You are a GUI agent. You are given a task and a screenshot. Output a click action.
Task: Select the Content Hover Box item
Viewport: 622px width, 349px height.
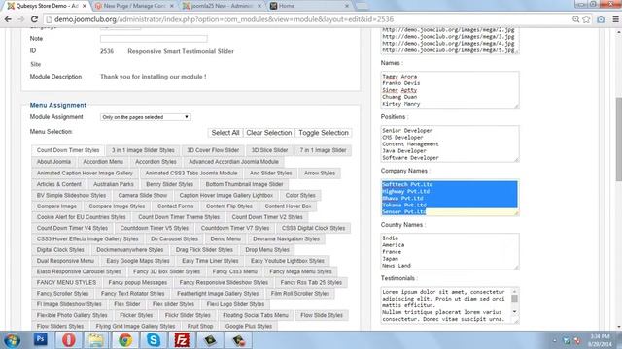click(x=288, y=206)
